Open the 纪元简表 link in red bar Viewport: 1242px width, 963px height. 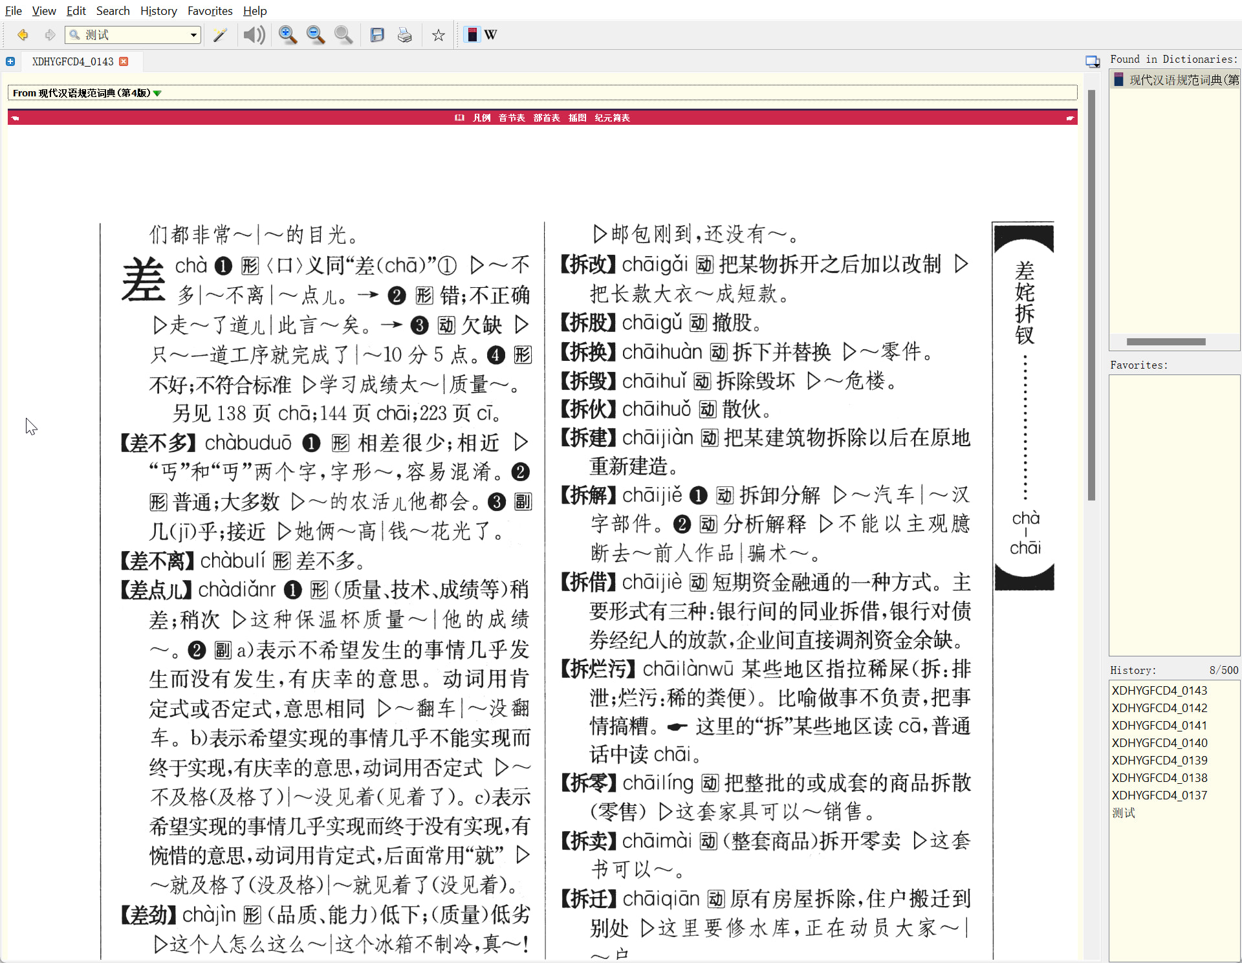[612, 118]
